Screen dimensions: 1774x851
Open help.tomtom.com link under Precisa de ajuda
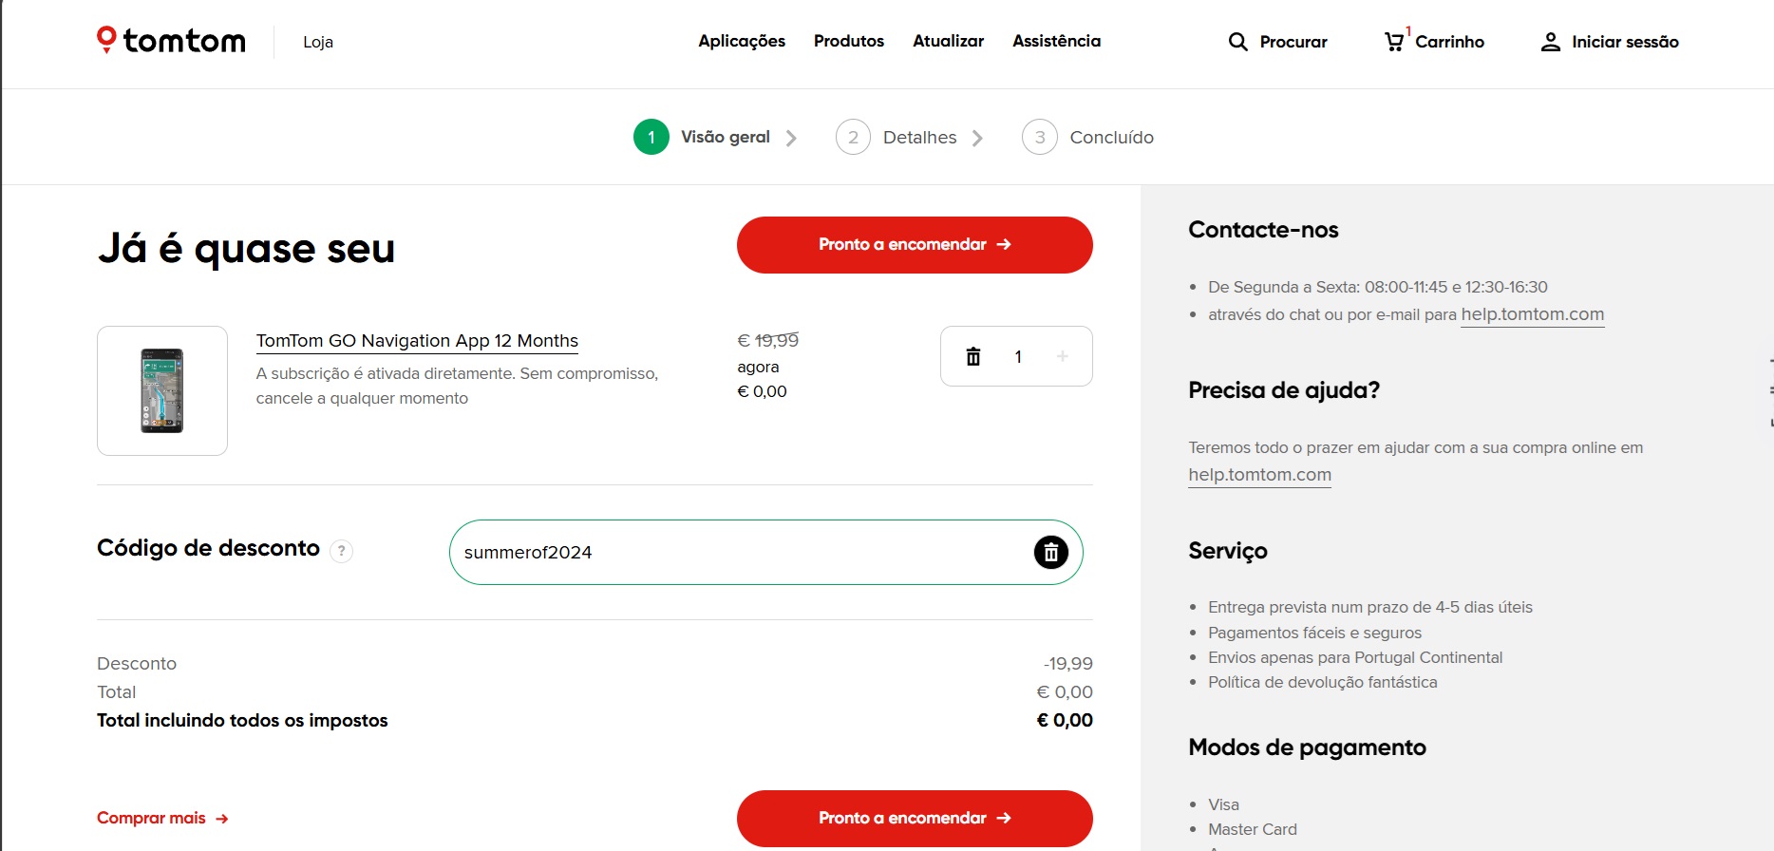point(1259,475)
